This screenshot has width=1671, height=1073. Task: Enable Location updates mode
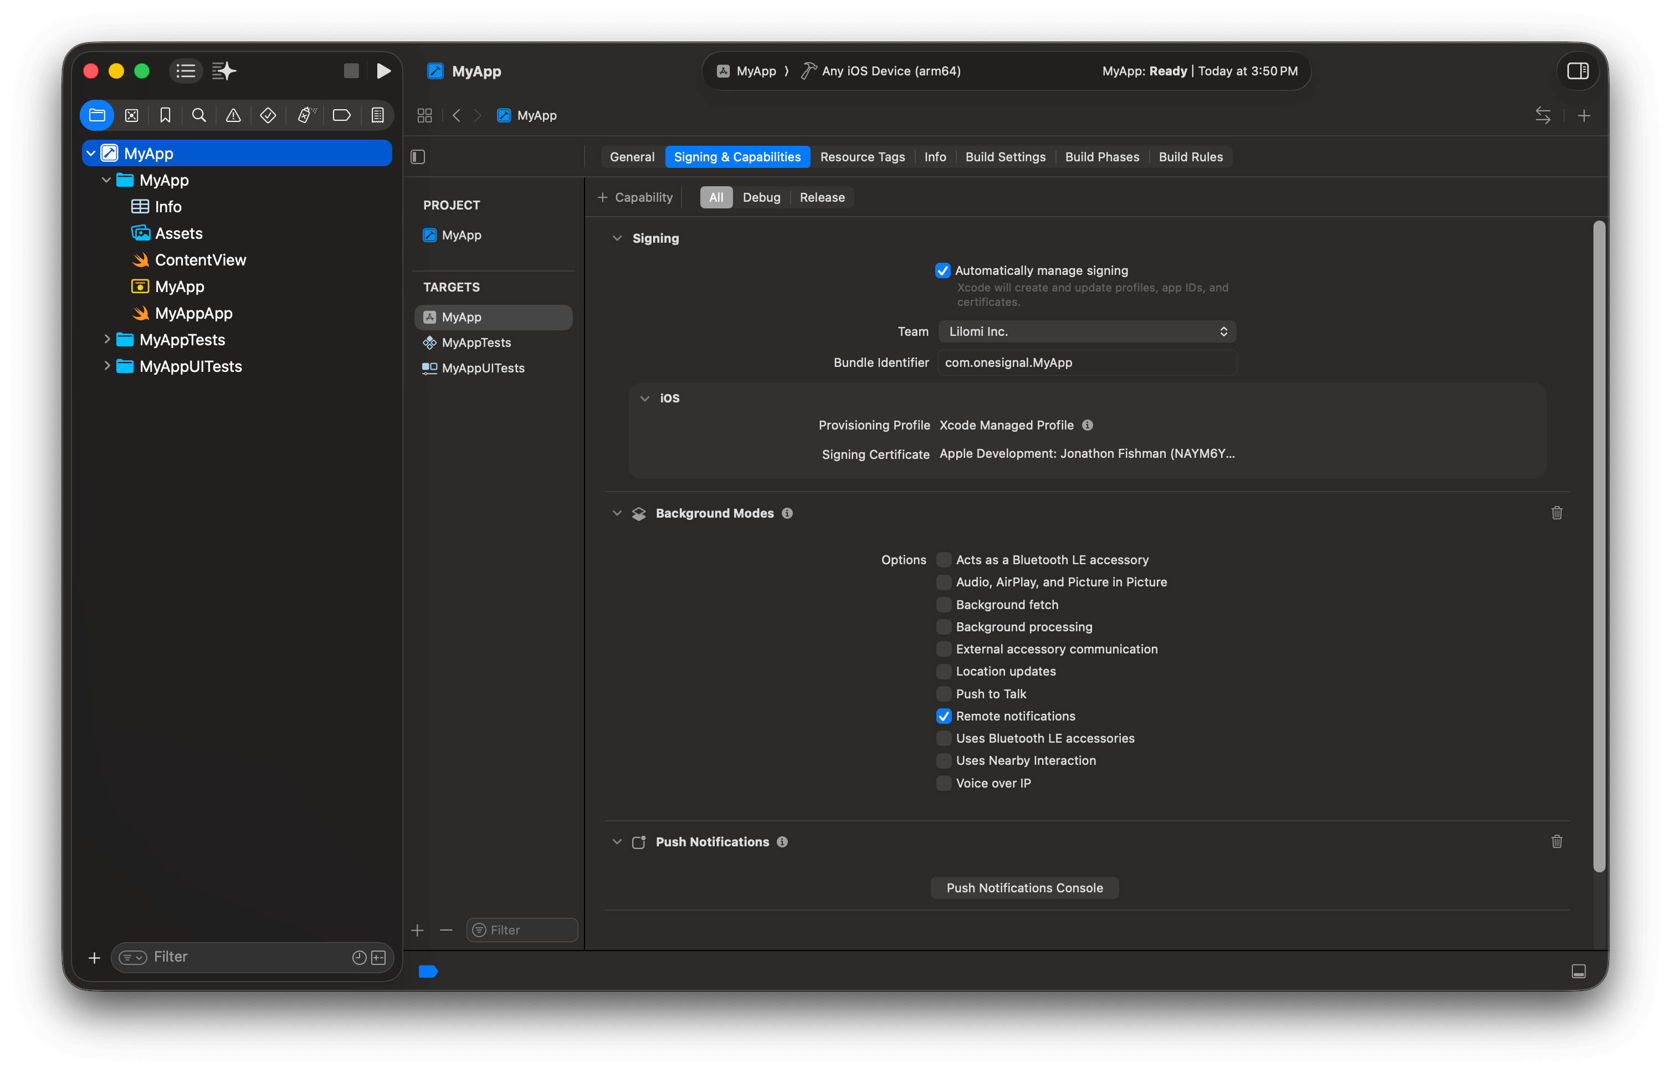[x=944, y=672]
